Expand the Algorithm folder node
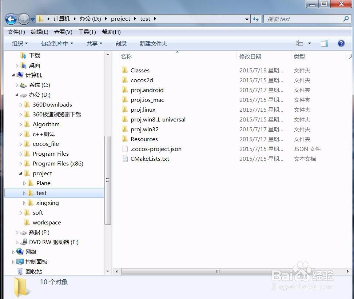Image resolution: width=354 pixels, height=299 pixels. tap(21, 124)
